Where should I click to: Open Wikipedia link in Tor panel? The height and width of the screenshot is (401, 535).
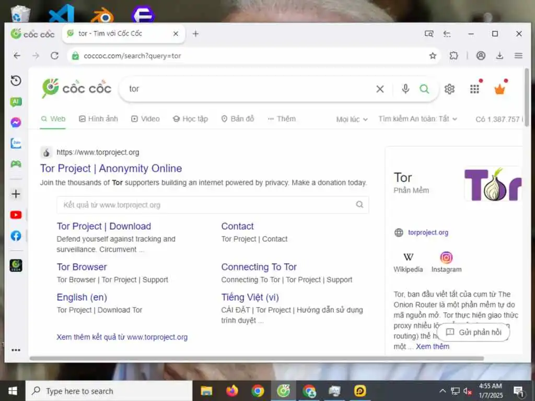coord(408,263)
